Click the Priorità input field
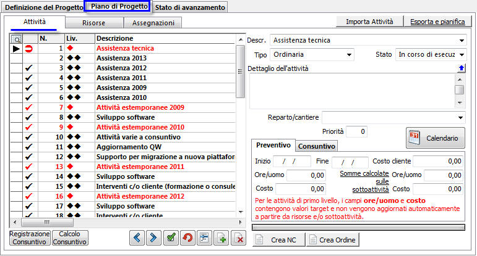Image resolution: width=477 pixels, height=256 pixels. [x=358, y=131]
